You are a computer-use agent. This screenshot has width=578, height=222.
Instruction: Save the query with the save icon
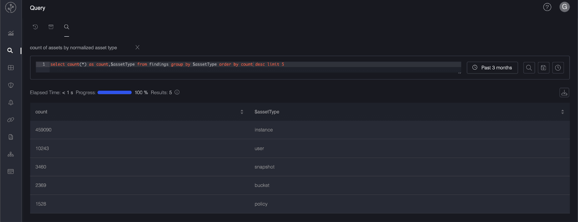[544, 68]
